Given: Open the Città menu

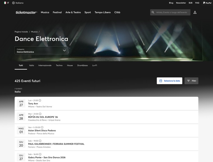Looking at the screenshot, I should [x=117, y=12].
